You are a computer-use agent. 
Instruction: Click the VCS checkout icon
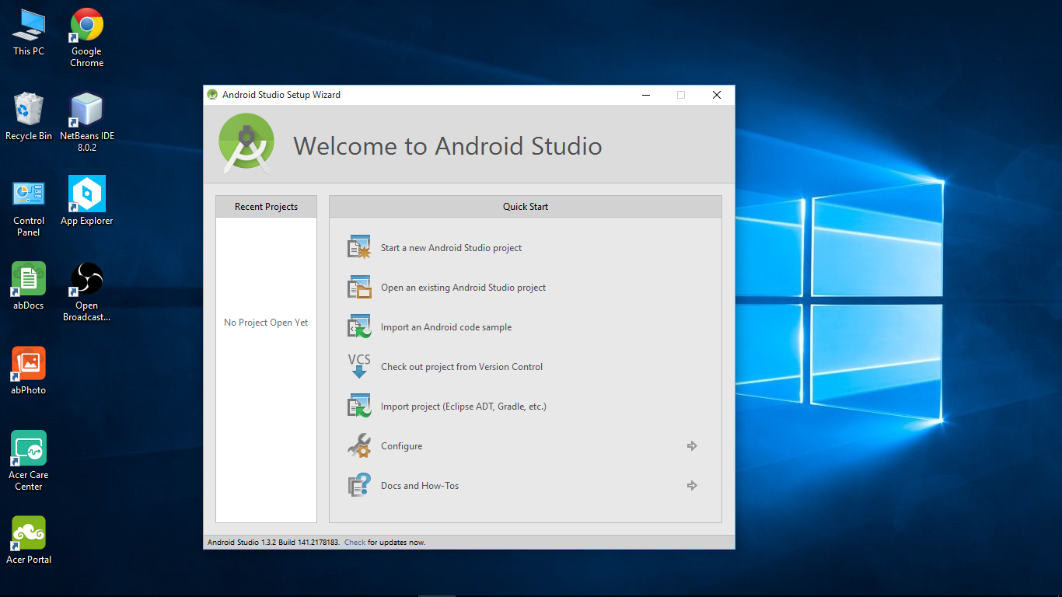point(358,366)
